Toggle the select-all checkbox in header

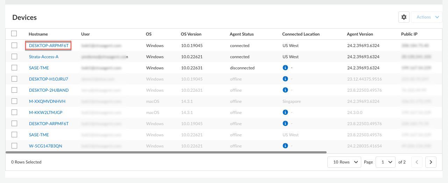coord(14,34)
